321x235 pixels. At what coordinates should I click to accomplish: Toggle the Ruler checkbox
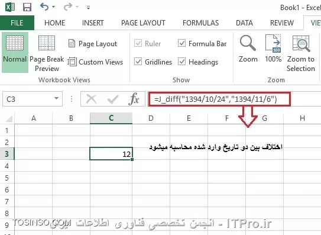tap(138, 43)
